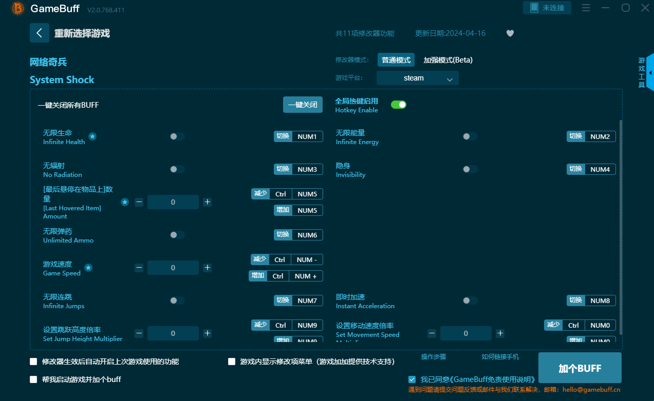
Task: Toggle global Hotkey Enable switch
Action: point(399,105)
